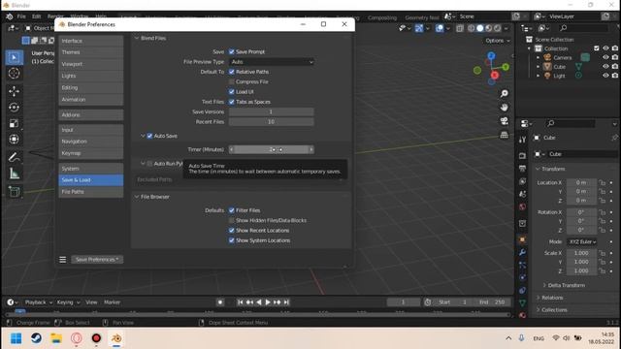Screen dimensions: 621x349
Task: Enable the Compress File checkbox
Action: point(232,81)
